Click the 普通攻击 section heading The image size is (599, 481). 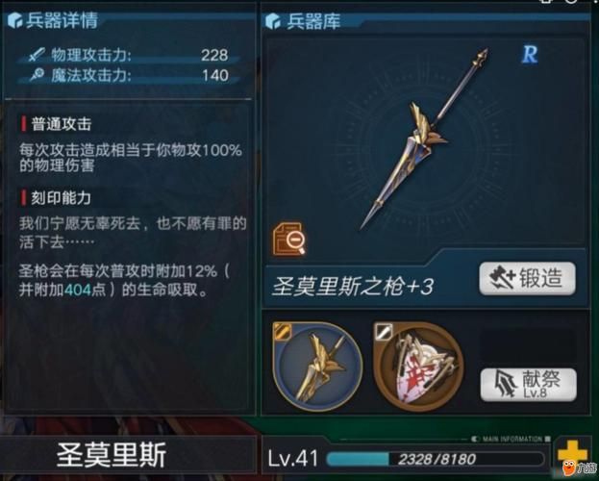pos(62,124)
